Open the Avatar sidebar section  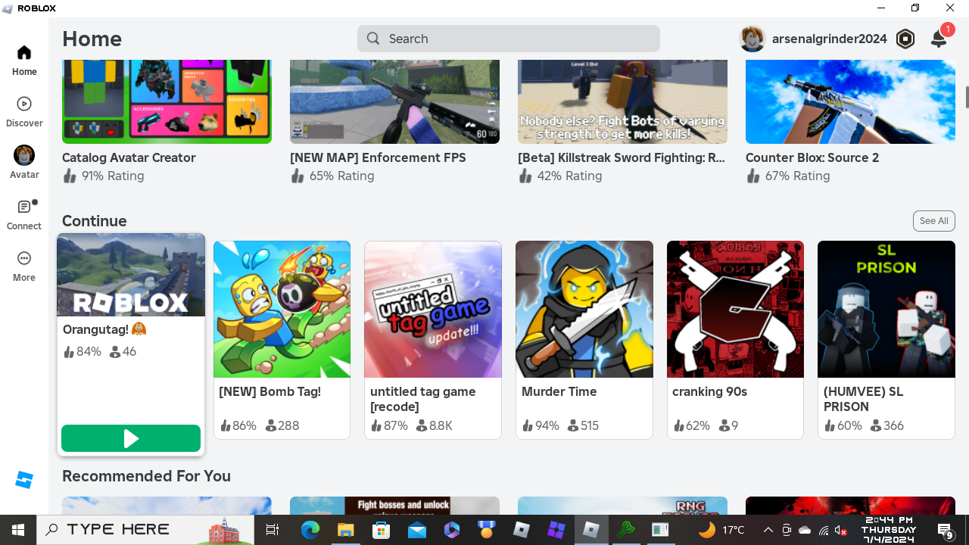[24, 163]
